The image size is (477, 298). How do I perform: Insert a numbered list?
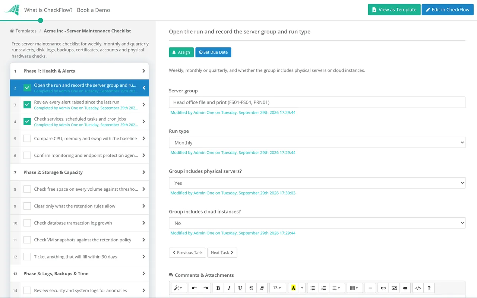324,288
